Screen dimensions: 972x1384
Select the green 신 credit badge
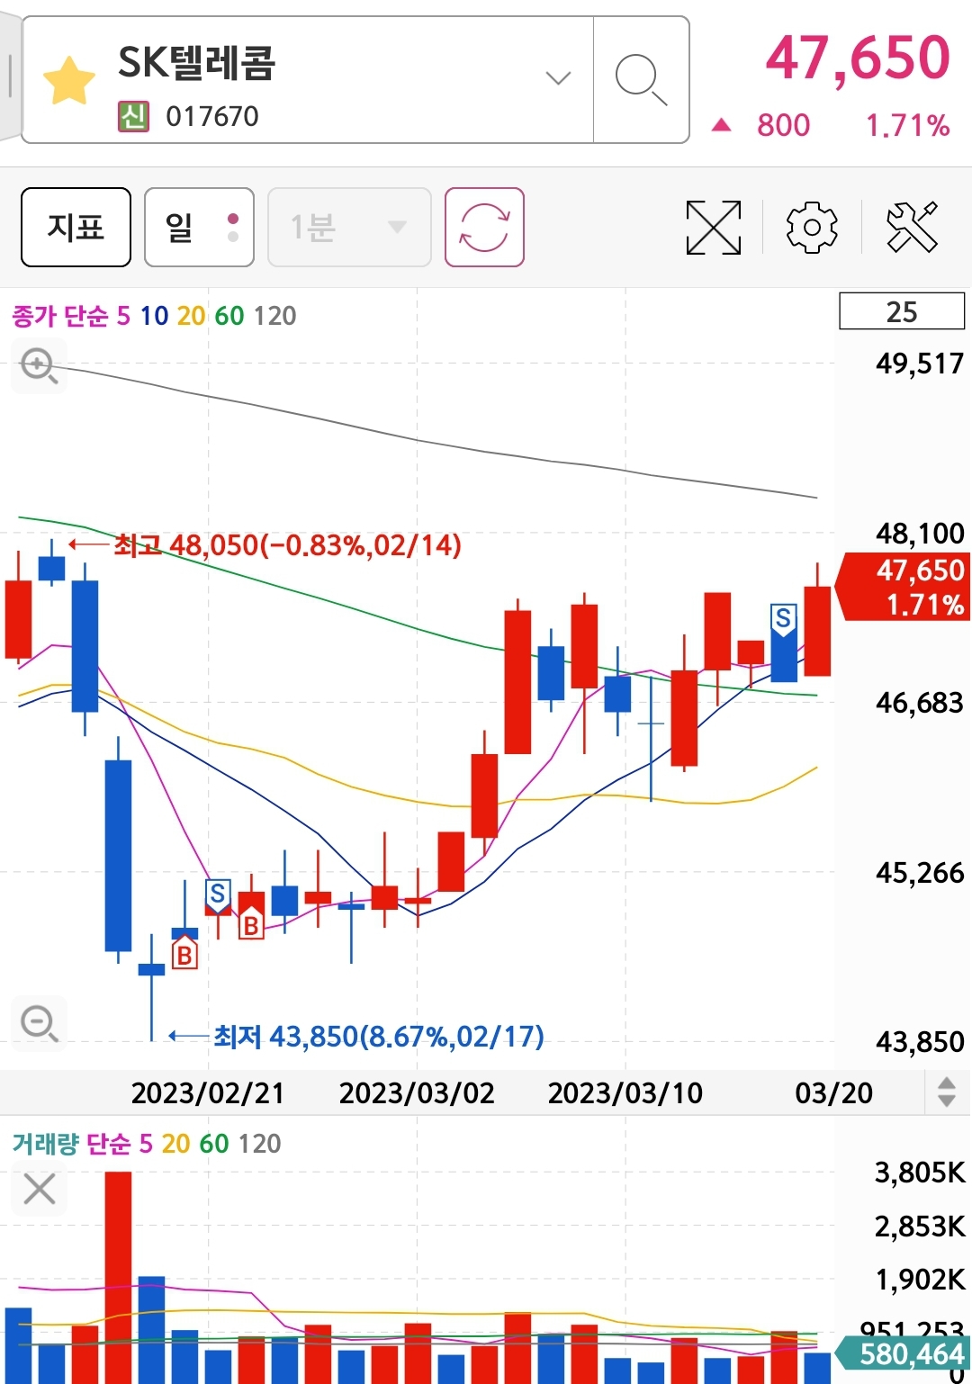click(133, 116)
